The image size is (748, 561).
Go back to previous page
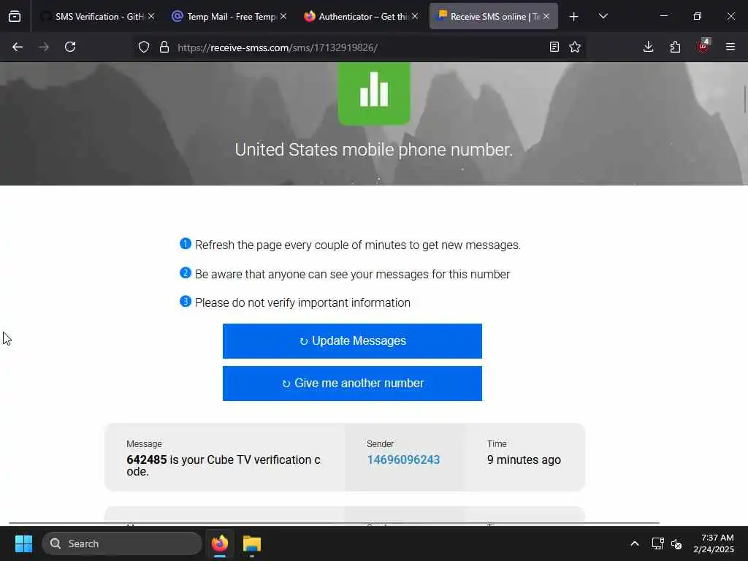coord(18,47)
